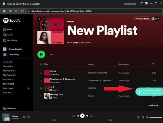Open My Playlist #3

[x=9, y=71]
